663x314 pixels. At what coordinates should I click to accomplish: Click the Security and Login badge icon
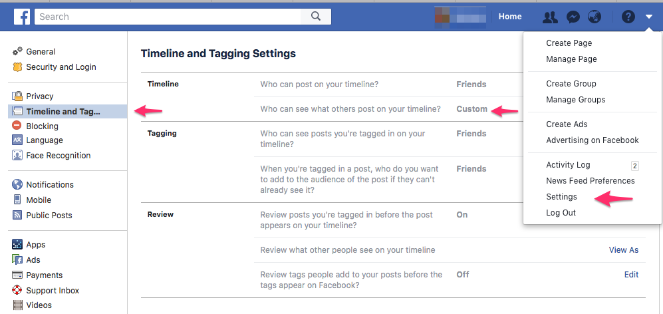pyautogui.click(x=17, y=67)
